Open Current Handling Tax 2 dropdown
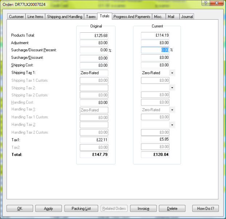The width and height of the screenshot is (226, 219). pos(172,125)
